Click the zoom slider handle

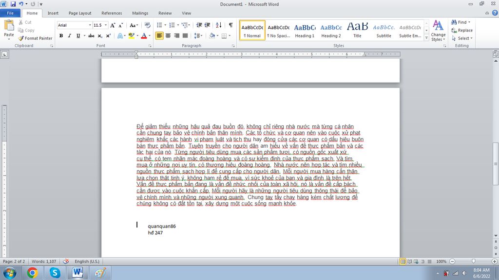coord(473,261)
